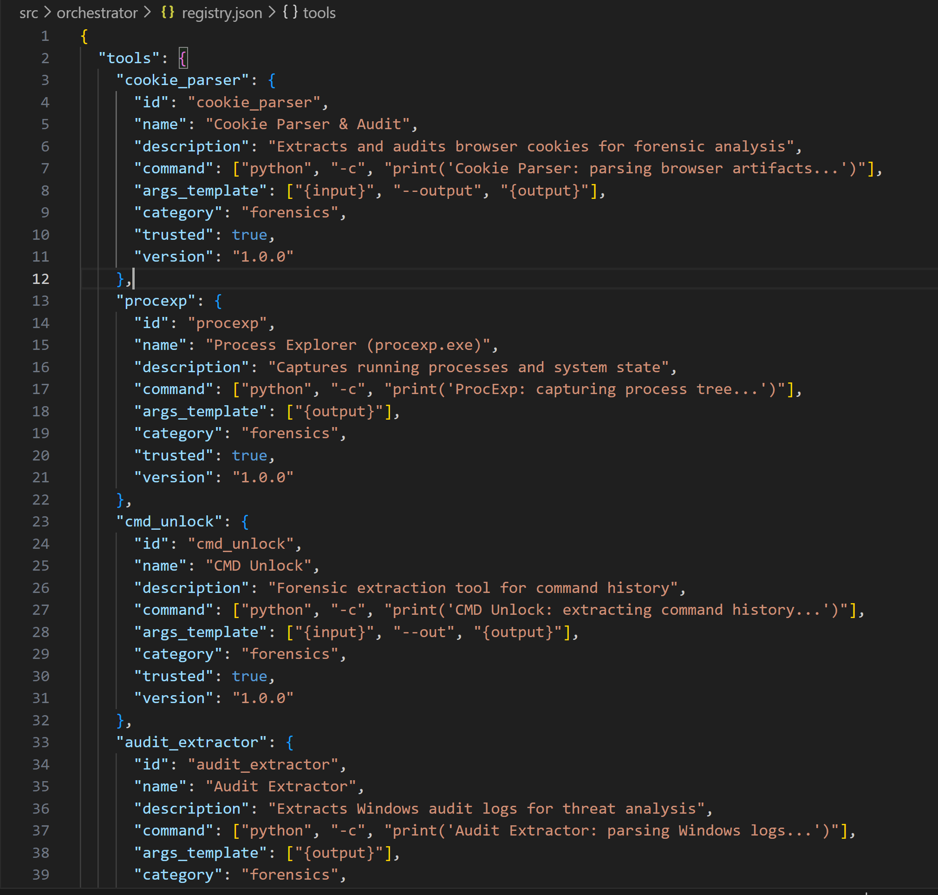Open the tools breadcrumb dropdown
938x895 pixels.
pyautogui.click(x=319, y=13)
